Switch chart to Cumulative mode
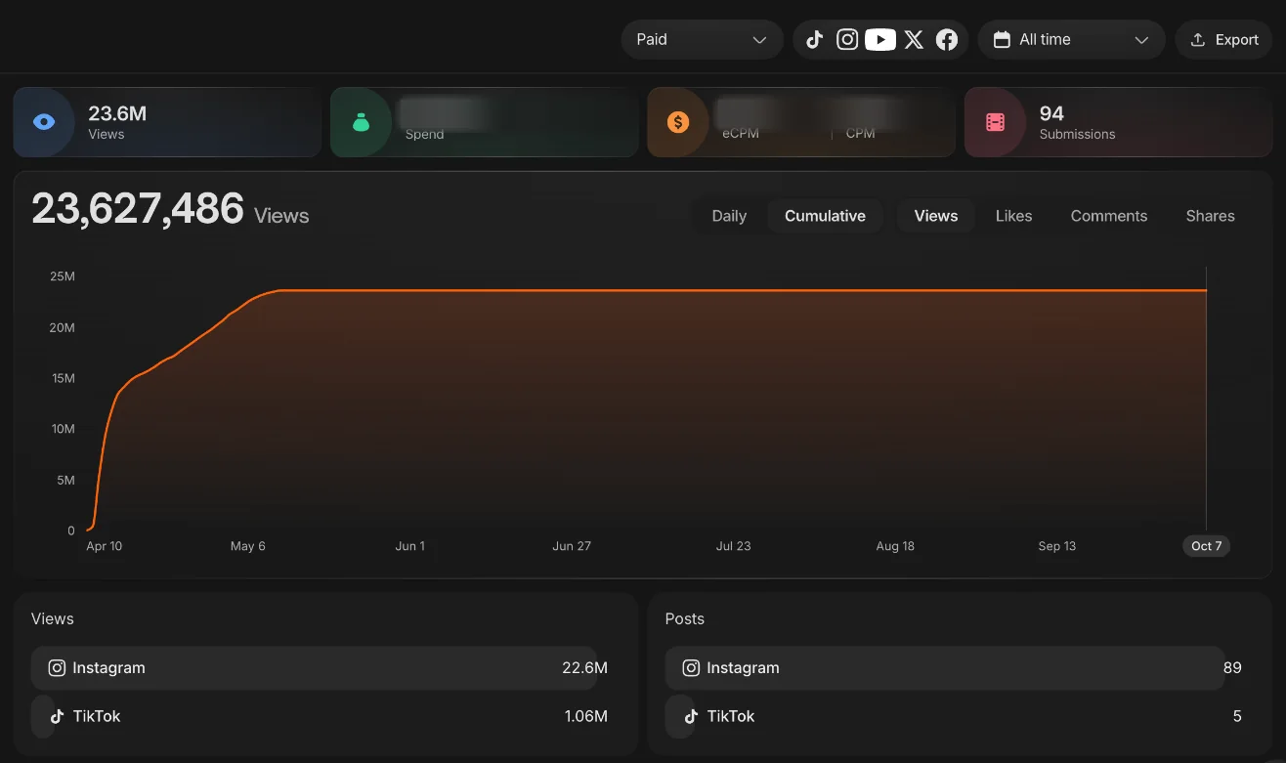This screenshot has height=763, width=1286. coord(825,216)
